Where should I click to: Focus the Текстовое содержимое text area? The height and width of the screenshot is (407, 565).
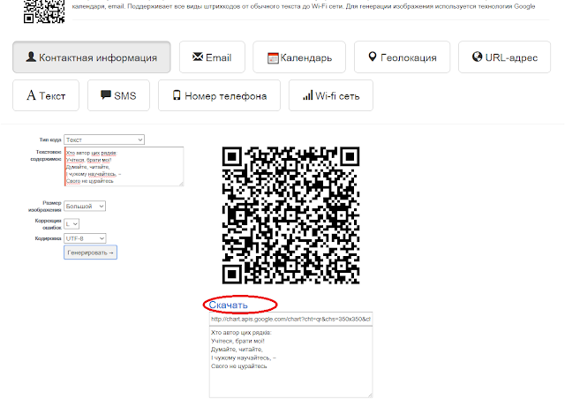pyautogui.click(x=124, y=167)
